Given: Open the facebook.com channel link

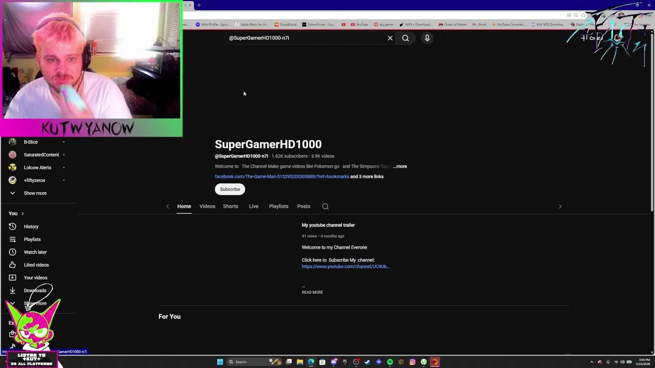Looking at the screenshot, I should pyautogui.click(x=282, y=176).
